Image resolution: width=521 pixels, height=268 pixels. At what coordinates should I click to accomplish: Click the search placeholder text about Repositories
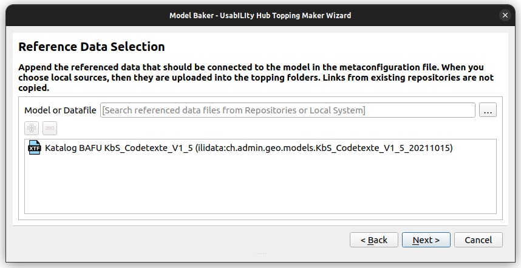[234, 110]
